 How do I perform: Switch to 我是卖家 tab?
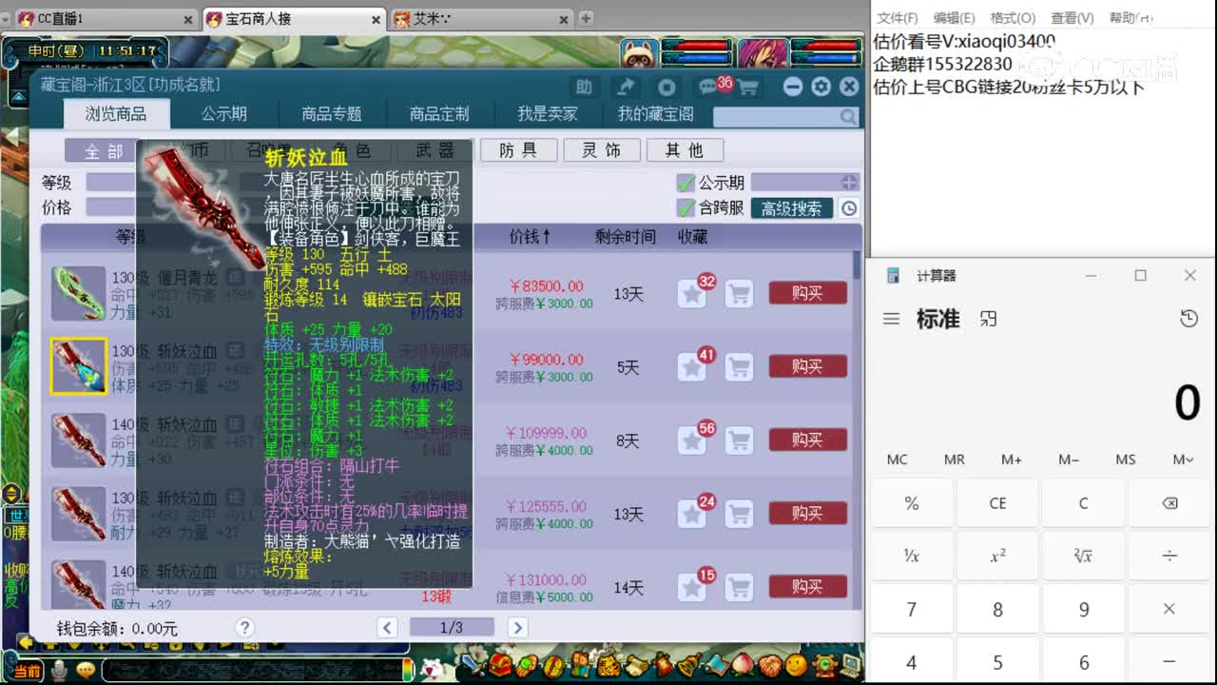coord(548,113)
